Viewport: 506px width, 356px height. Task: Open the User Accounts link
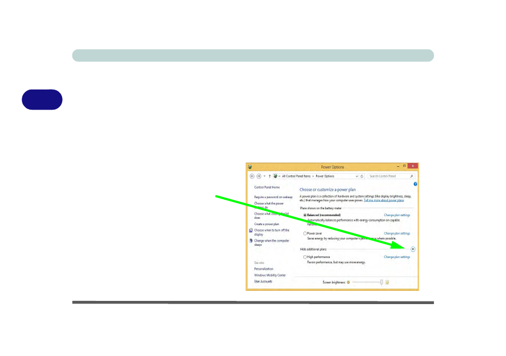(263, 281)
